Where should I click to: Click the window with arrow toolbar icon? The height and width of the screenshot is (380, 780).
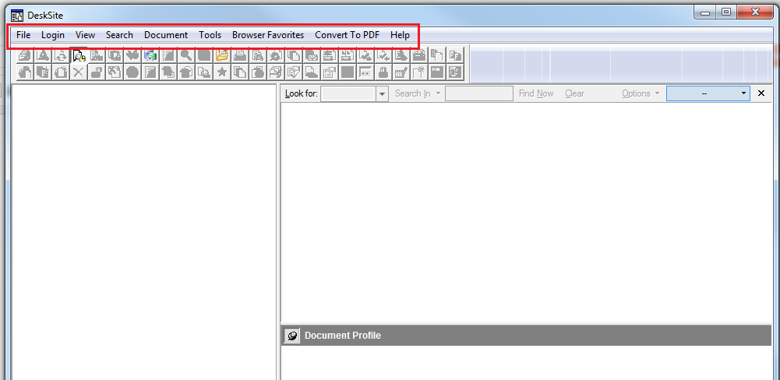point(115,72)
